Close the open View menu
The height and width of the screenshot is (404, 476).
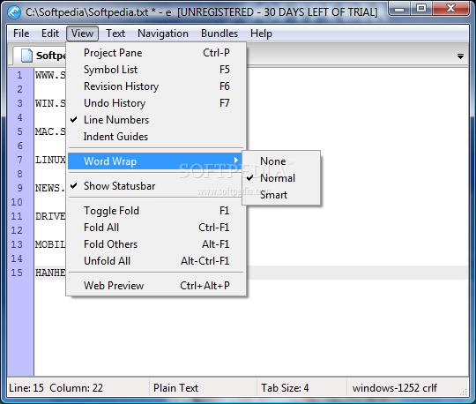(82, 34)
